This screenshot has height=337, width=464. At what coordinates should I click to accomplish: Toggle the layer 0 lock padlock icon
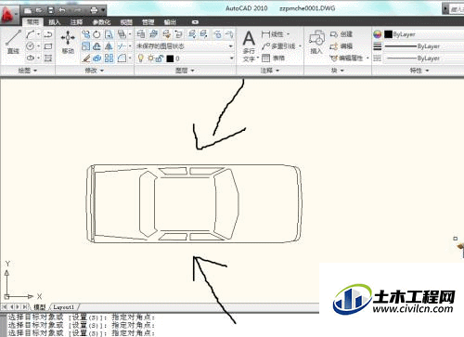(160, 58)
